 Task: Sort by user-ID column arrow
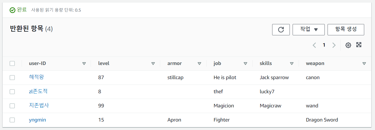click(x=84, y=64)
